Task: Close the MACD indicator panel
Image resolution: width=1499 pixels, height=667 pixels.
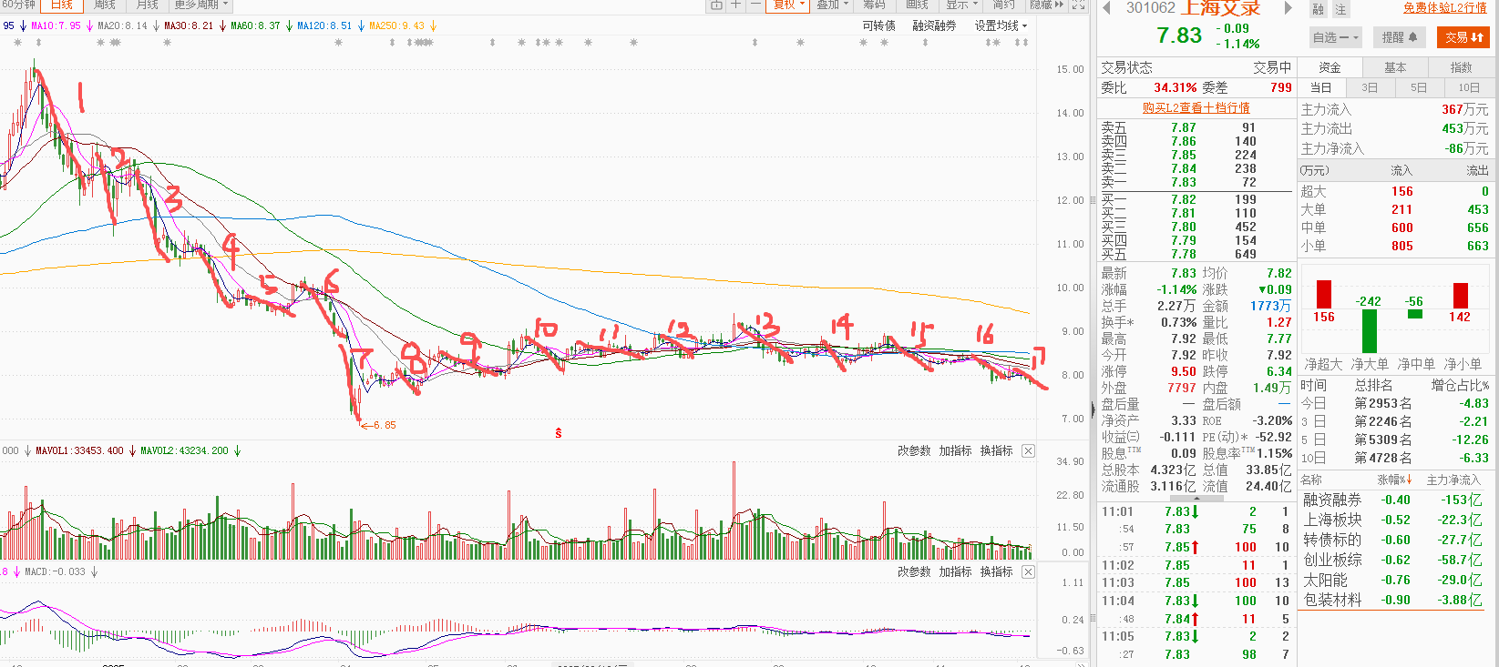Action: [x=1028, y=571]
